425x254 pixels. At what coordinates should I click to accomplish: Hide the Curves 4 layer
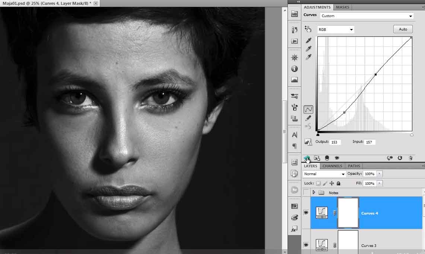click(306, 213)
